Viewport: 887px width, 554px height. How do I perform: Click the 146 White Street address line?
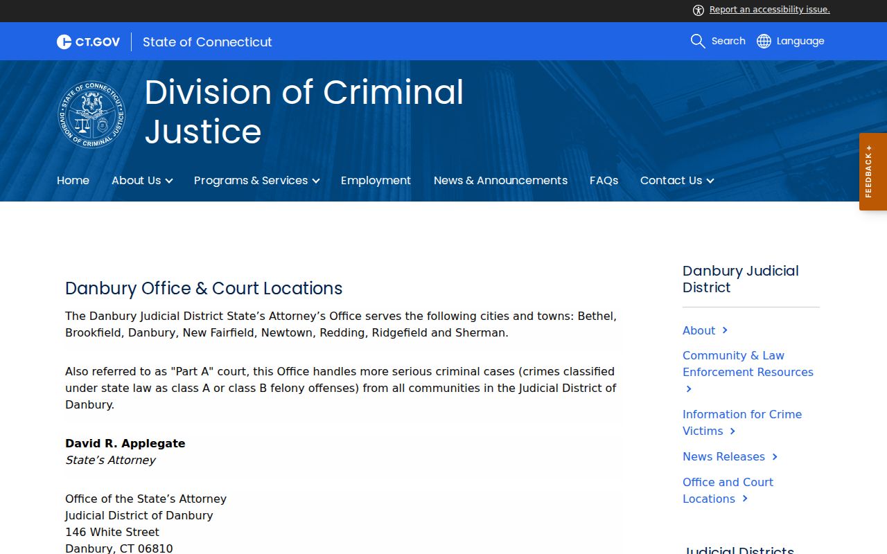(x=112, y=532)
